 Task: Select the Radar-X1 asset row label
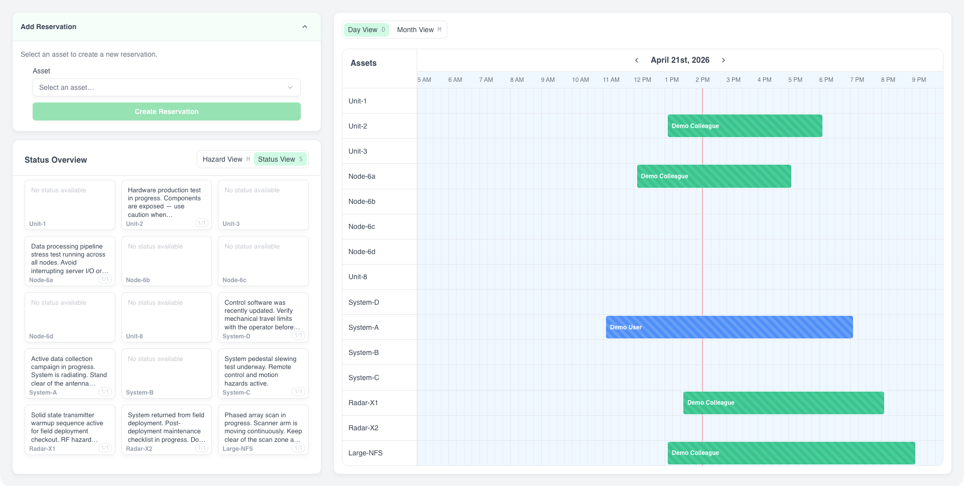click(363, 403)
